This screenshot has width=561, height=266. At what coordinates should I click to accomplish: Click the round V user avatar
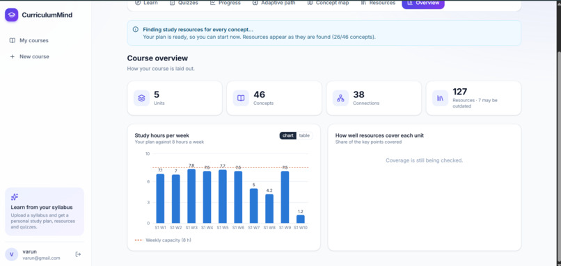(x=11, y=255)
